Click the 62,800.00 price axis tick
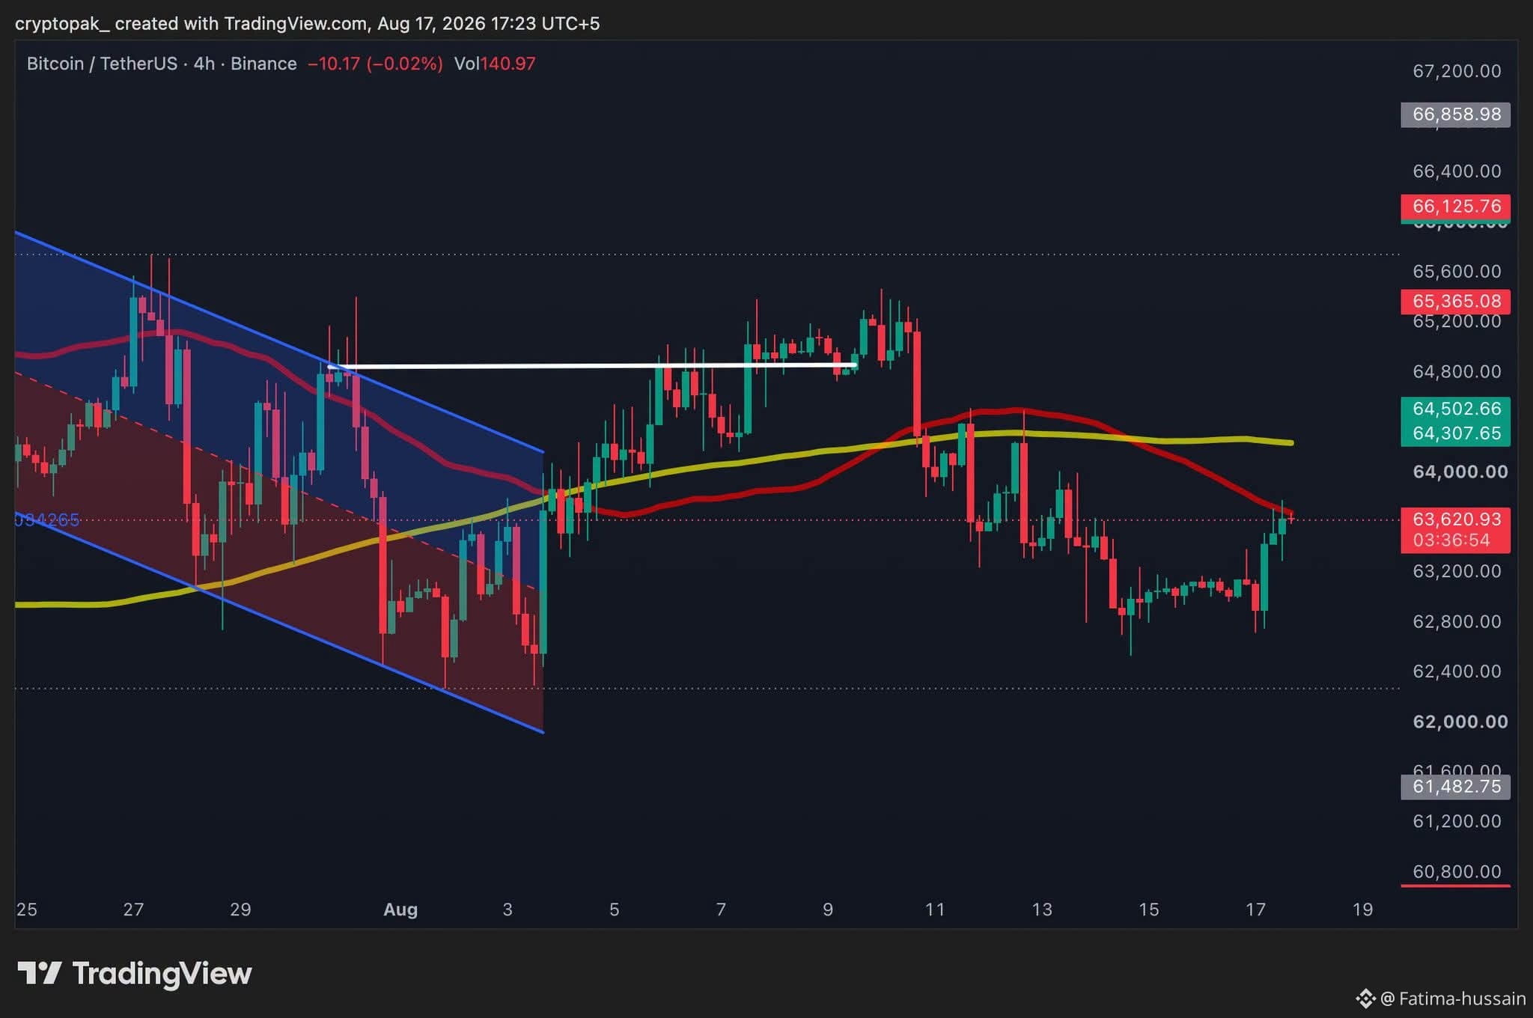This screenshot has width=1533, height=1018. click(1457, 621)
